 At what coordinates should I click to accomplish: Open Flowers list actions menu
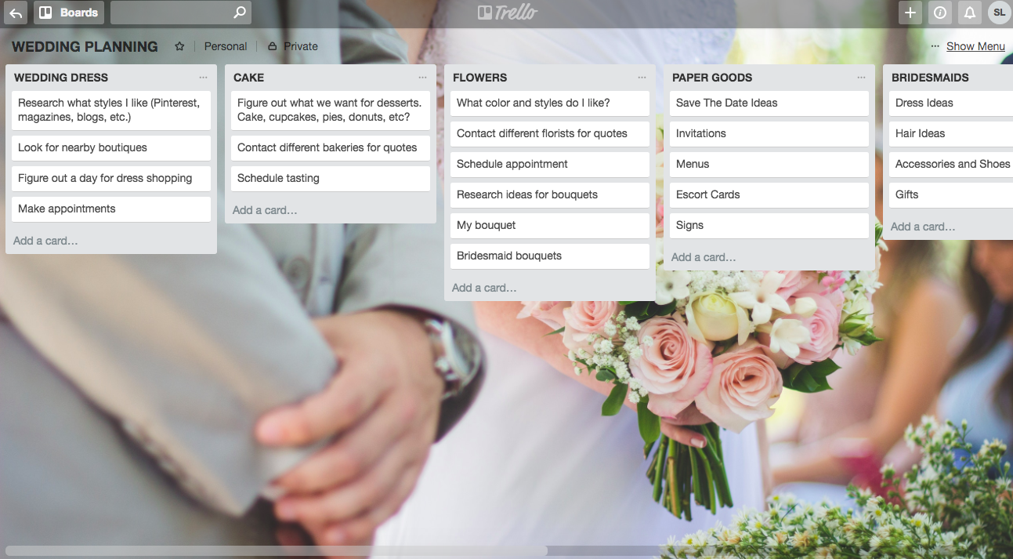tap(642, 78)
